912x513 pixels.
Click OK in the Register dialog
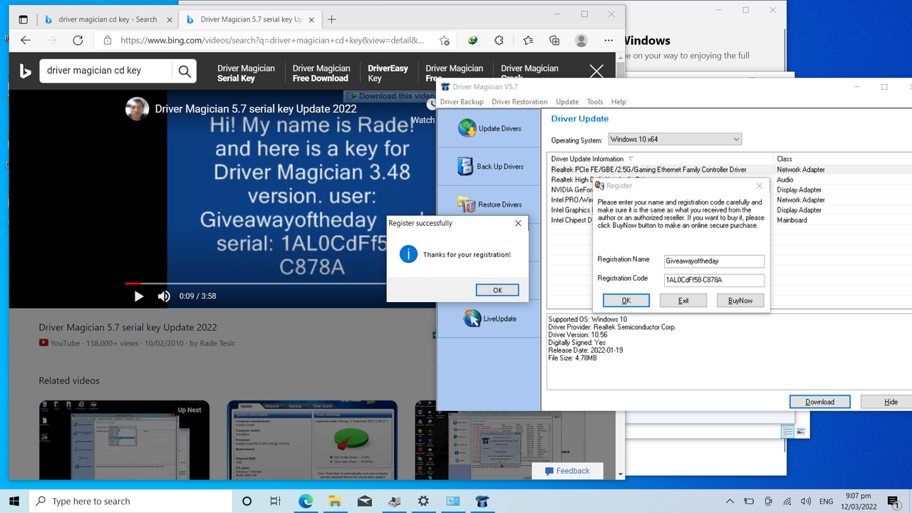click(626, 301)
